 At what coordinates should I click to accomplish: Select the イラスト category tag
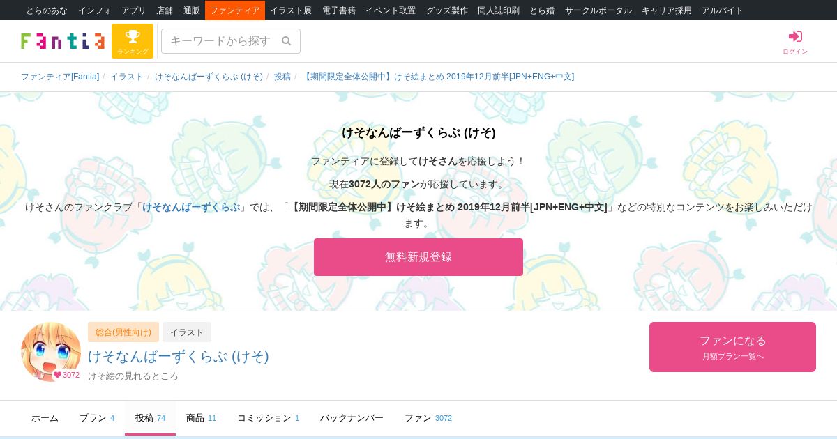pos(187,332)
